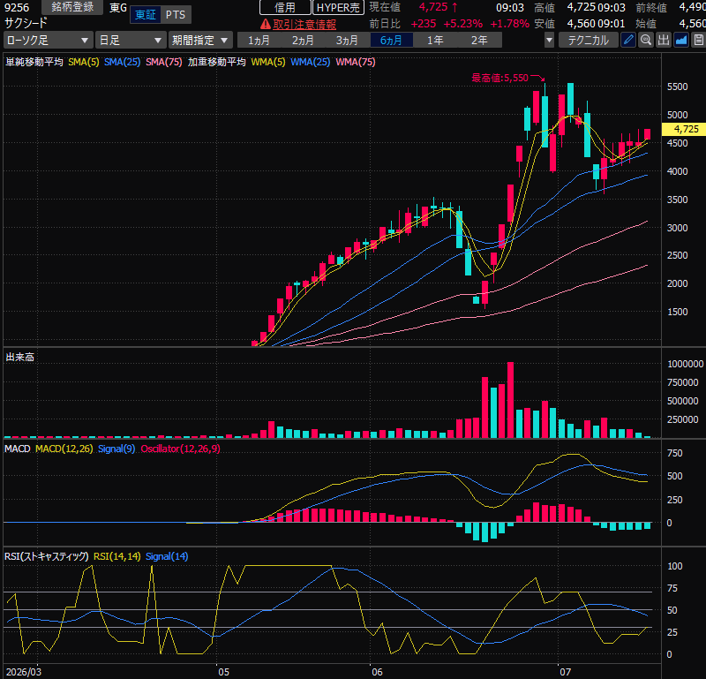Screen dimensions: 706x679
Task: Open the 日足 interval dropdown
Action: click(130, 40)
